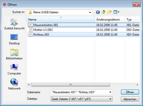Image resolution: width=143 pixels, height=106 pixels.
Task: Click the Mutter-LV.D83 file icon
Action: pos(31,30)
